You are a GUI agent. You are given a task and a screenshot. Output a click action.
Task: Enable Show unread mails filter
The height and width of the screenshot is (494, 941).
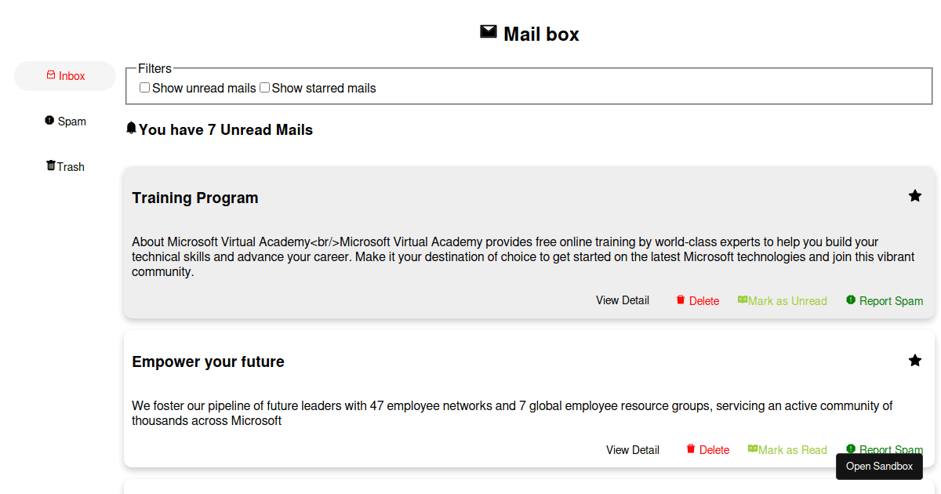(144, 88)
